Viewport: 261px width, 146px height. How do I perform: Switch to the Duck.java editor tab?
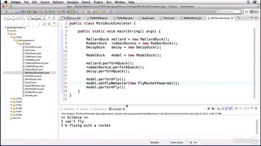click(167, 18)
